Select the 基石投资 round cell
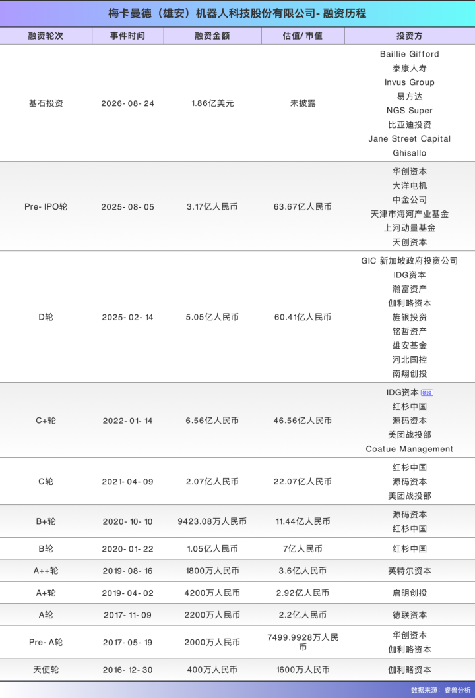The width and height of the screenshot is (475, 698). pyautogui.click(x=46, y=103)
